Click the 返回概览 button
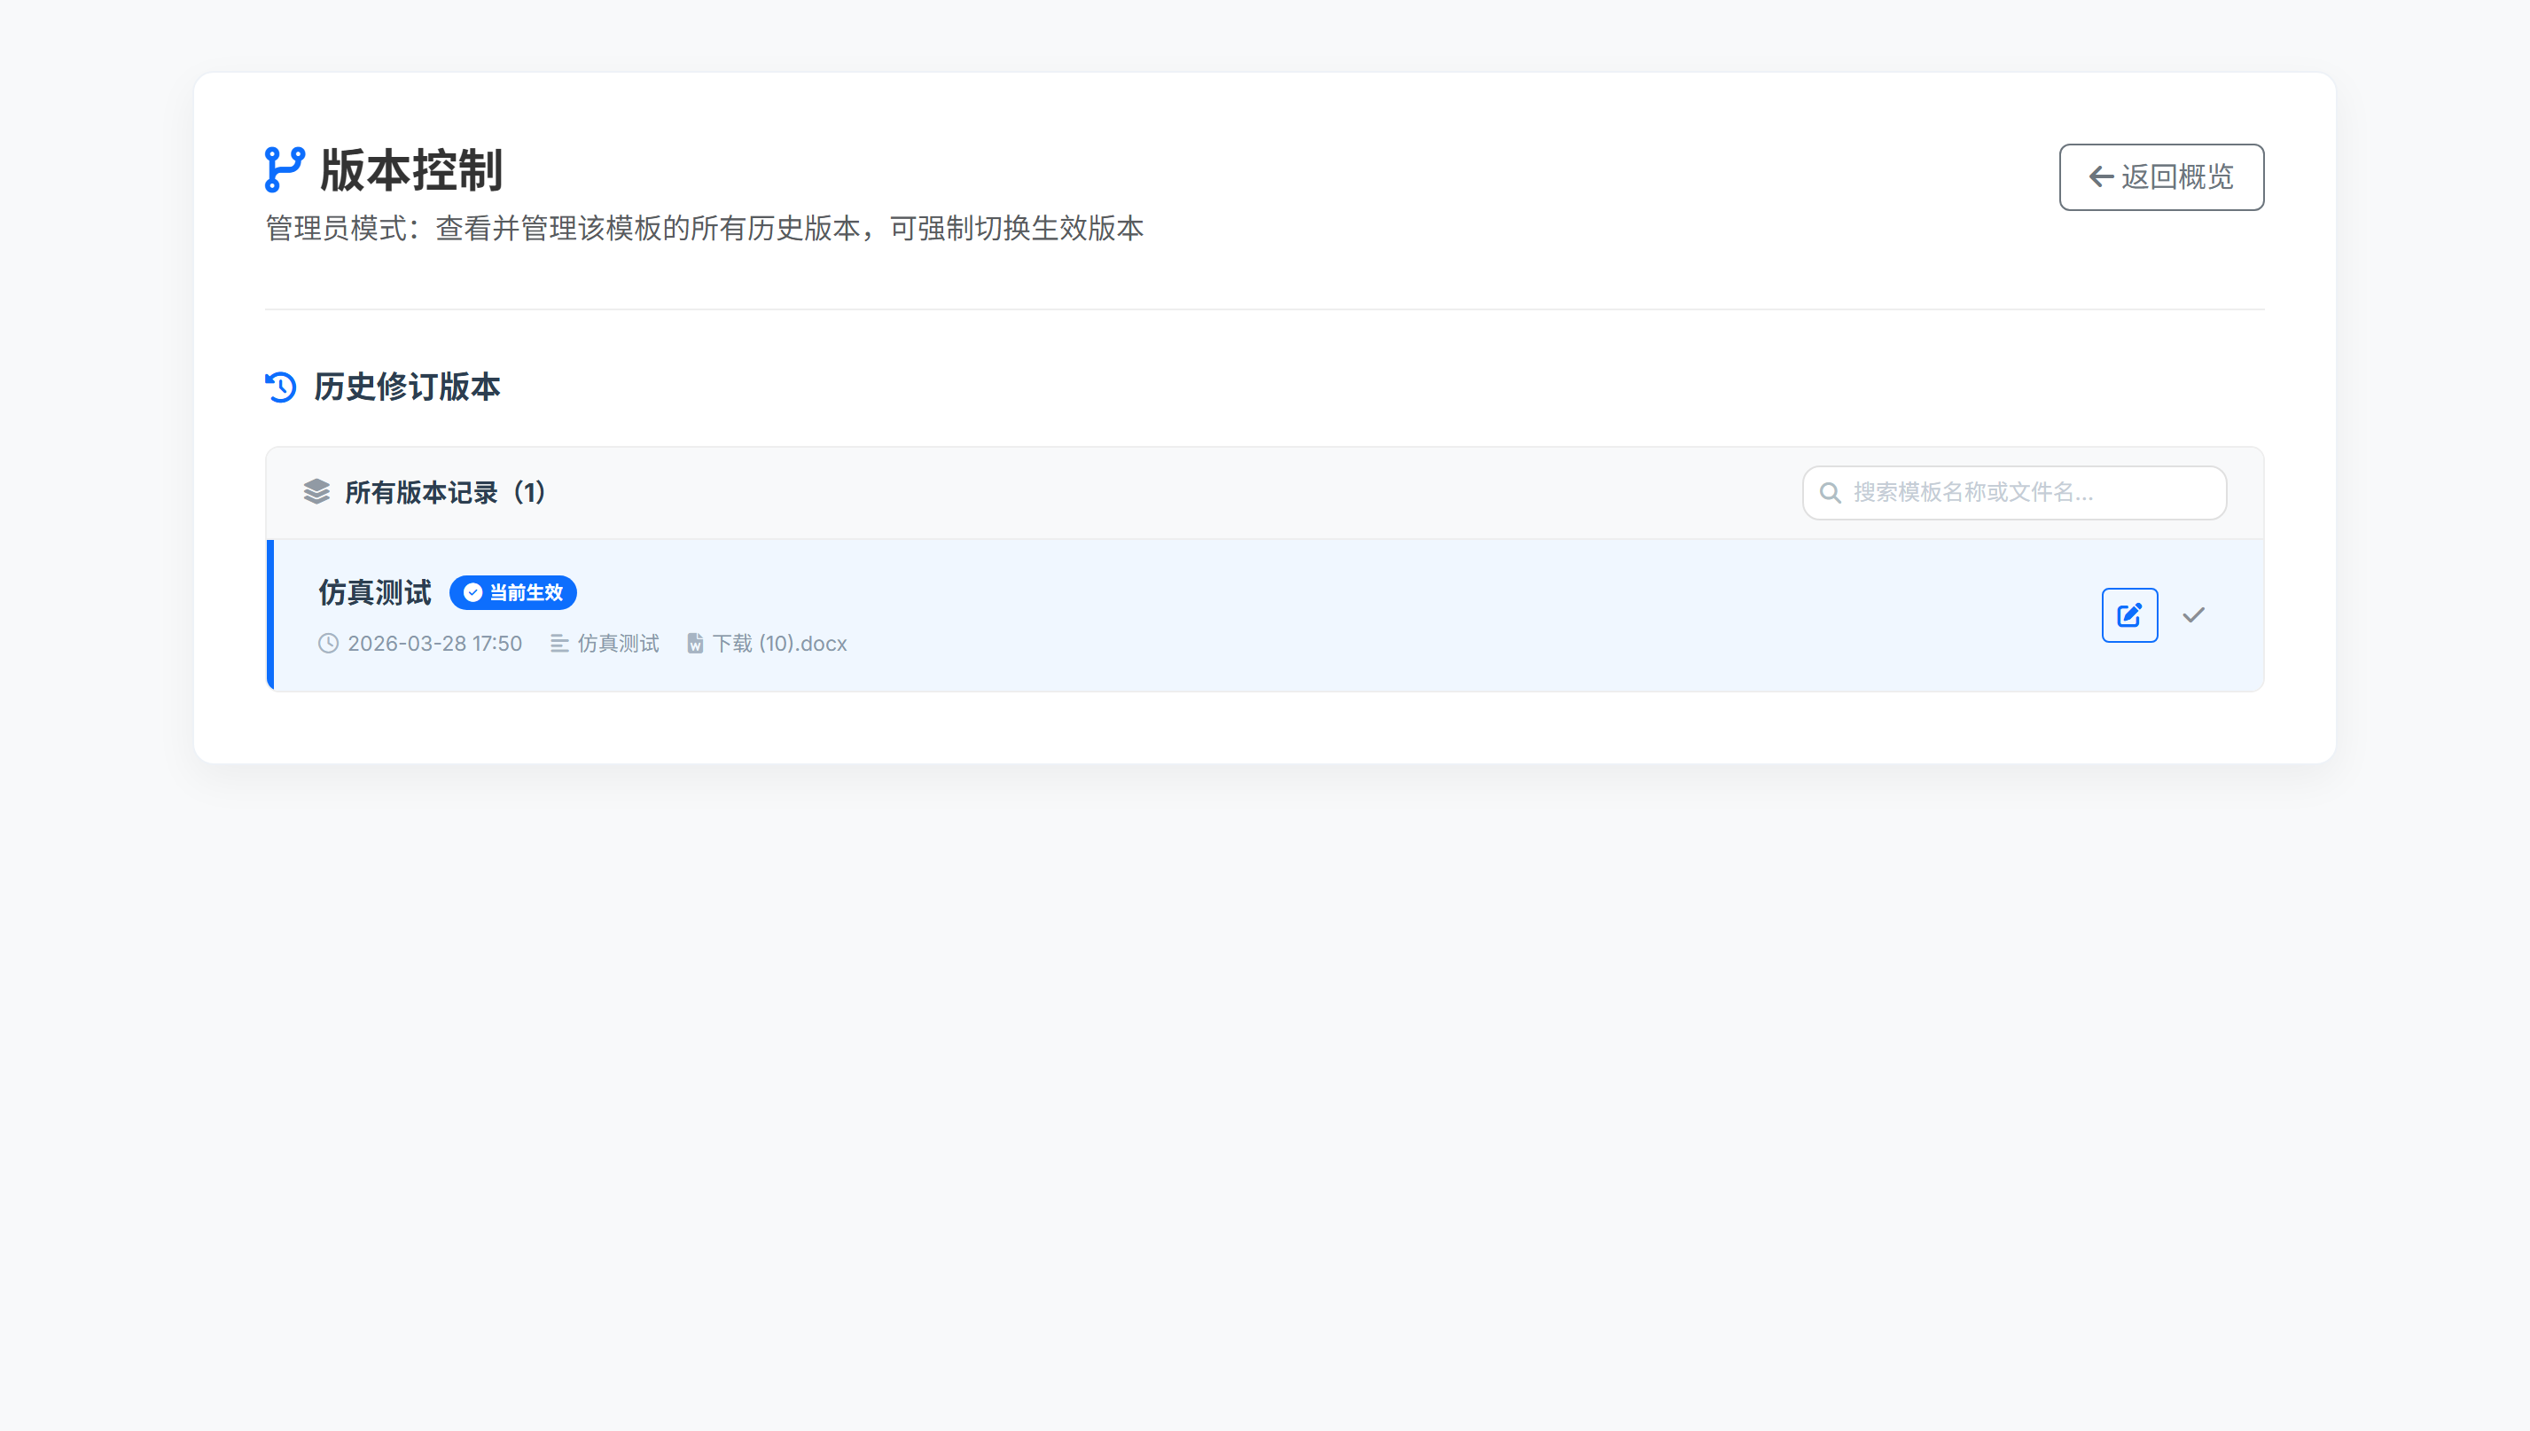 [2160, 177]
